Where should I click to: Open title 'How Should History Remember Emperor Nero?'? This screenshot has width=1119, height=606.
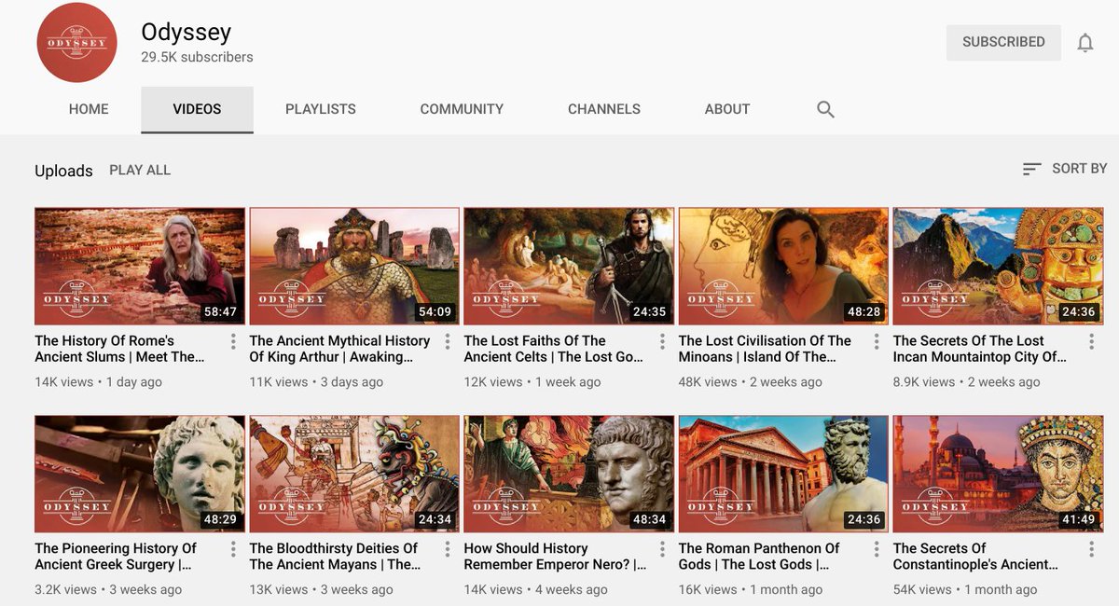coord(555,557)
